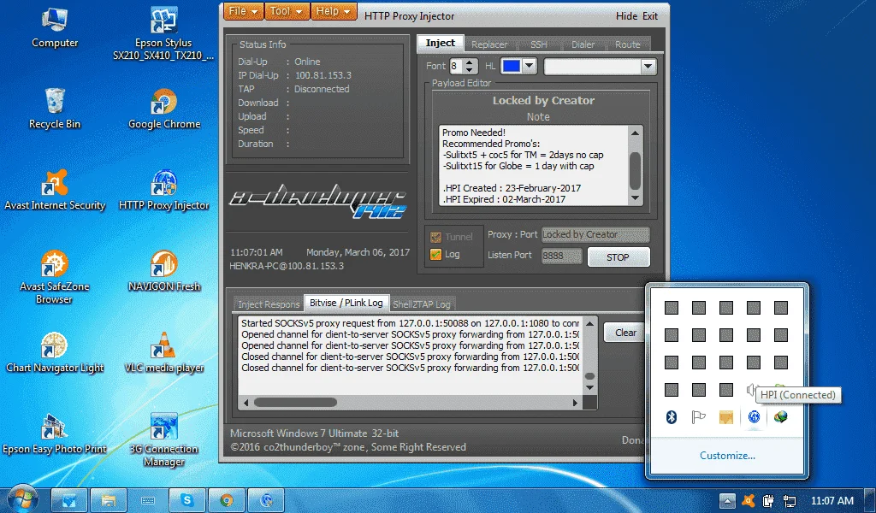Click the taskbar clock 11:07 AM

832,501
